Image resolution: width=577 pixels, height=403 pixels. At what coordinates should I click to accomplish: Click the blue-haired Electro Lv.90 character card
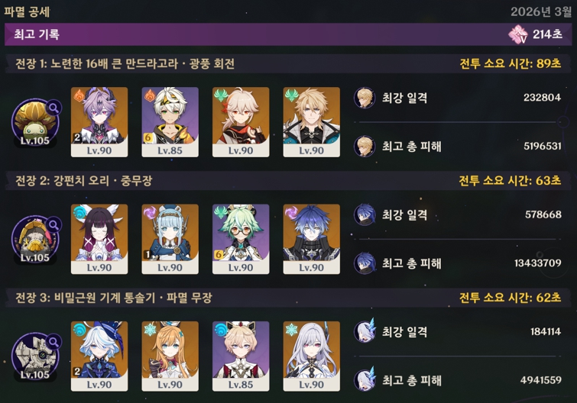click(311, 239)
